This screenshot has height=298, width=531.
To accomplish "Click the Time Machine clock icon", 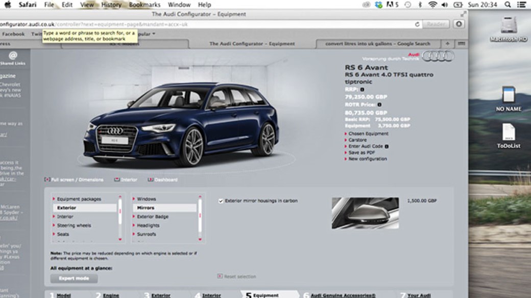I will click(x=408, y=5).
